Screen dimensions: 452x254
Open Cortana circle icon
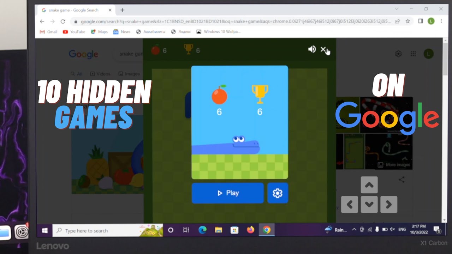(x=171, y=230)
